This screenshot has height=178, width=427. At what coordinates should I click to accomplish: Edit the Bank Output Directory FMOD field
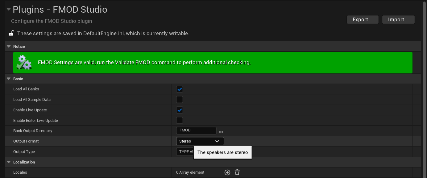[x=196, y=130]
